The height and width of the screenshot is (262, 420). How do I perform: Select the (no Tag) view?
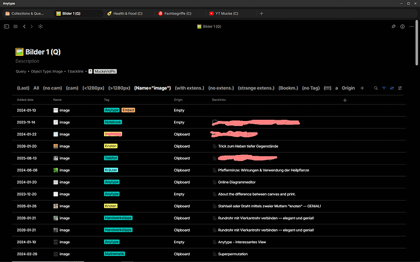pos(310,88)
